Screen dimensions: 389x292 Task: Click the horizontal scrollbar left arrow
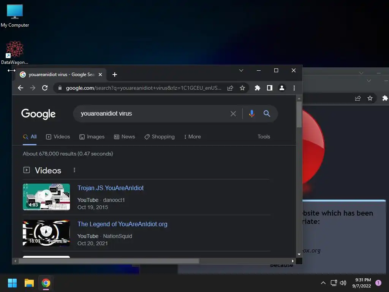pyautogui.click(x=15, y=261)
